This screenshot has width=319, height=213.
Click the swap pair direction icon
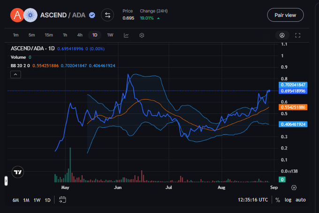107,15
